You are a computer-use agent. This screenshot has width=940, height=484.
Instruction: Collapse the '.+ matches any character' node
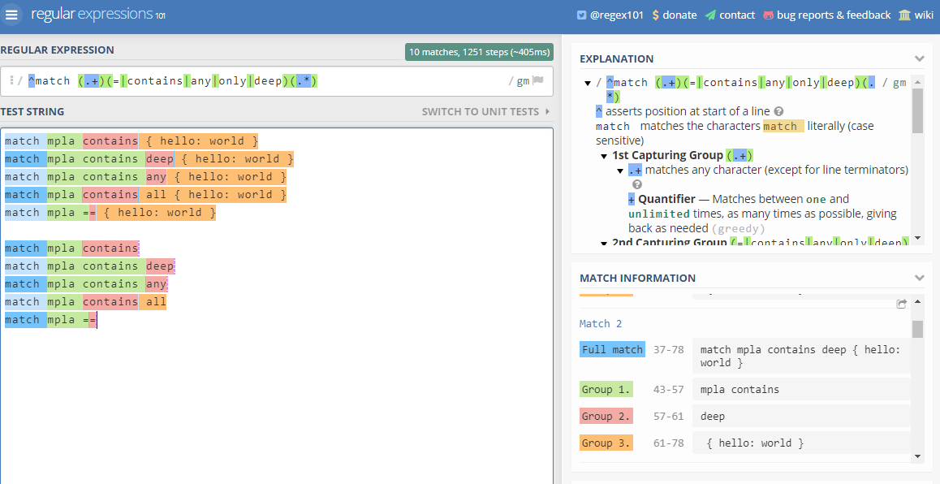click(620, 171)
